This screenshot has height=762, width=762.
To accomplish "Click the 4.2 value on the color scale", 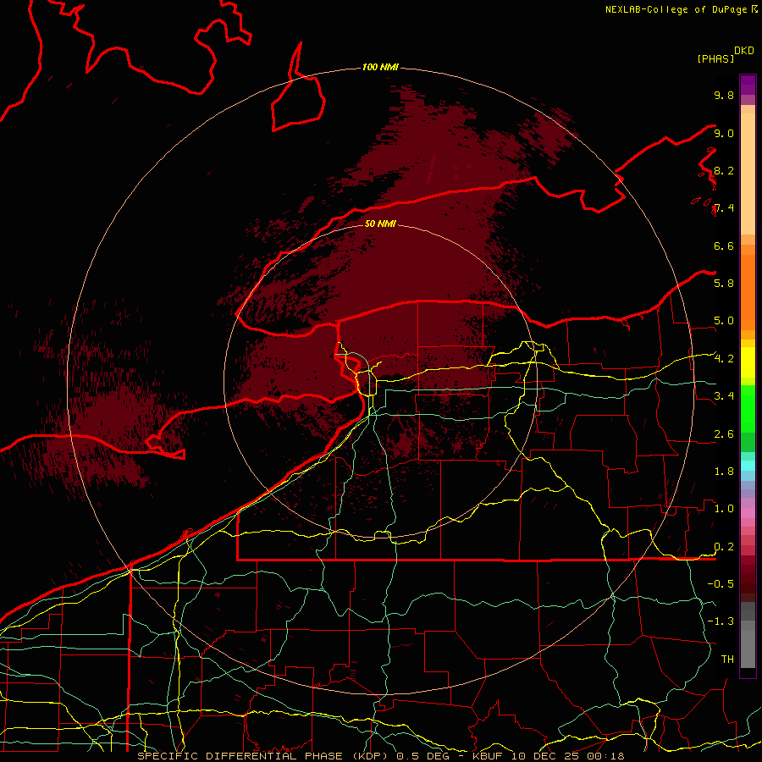I will pyautogui.click(x=724, y=359).
